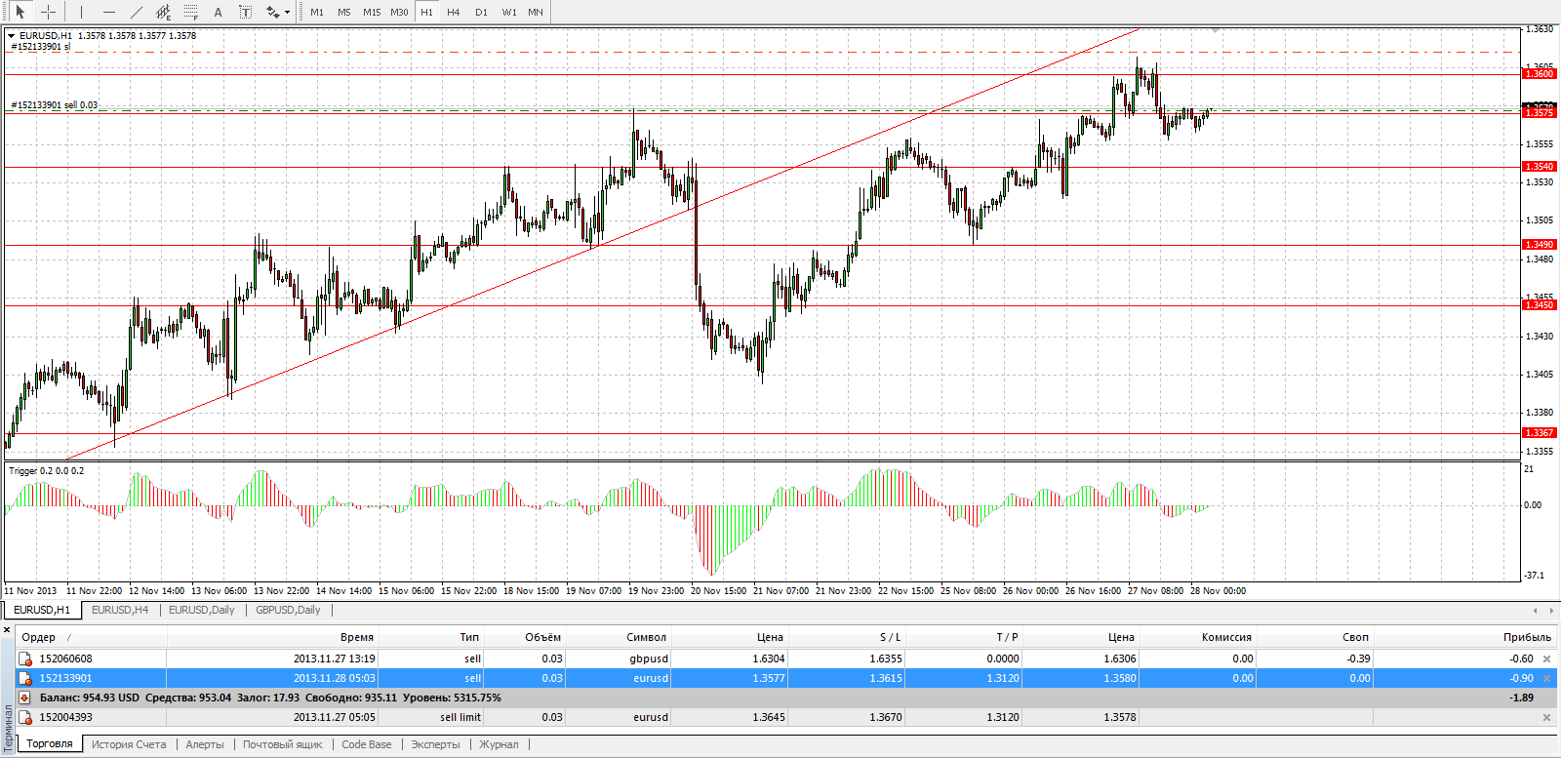Screen dimensions: 1561x758
Task: Open the Алерты tab
Action: [x=205, y=744]
